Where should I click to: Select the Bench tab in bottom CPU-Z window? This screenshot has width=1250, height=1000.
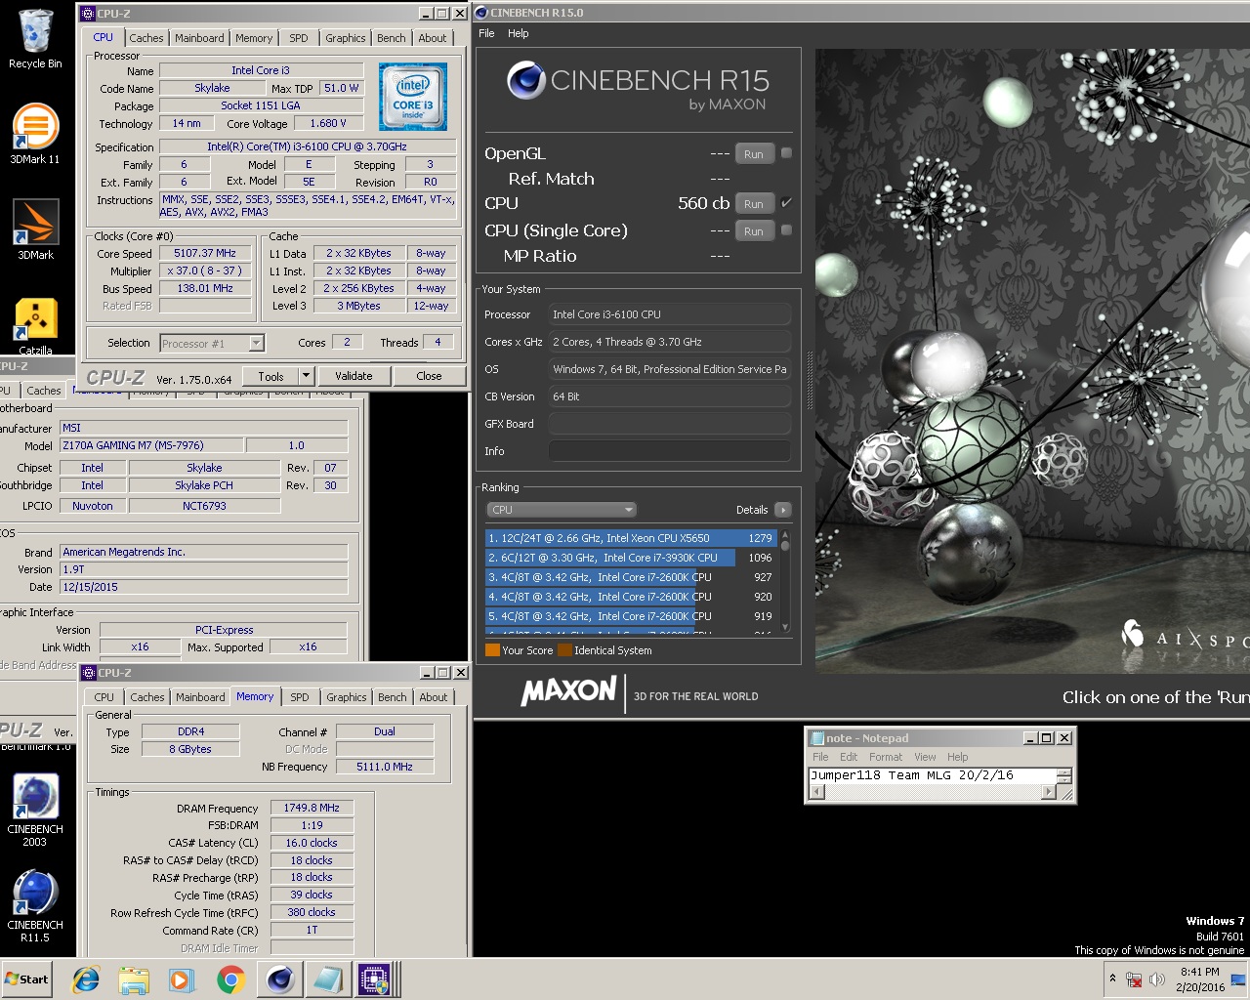click(393, 697)
